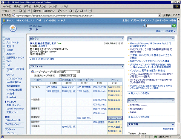Image resolution: width=181 pixels, height=139 pixels.
Task: Click the round home logo icon
Action: pyautogui.click(x=13, y=28)
